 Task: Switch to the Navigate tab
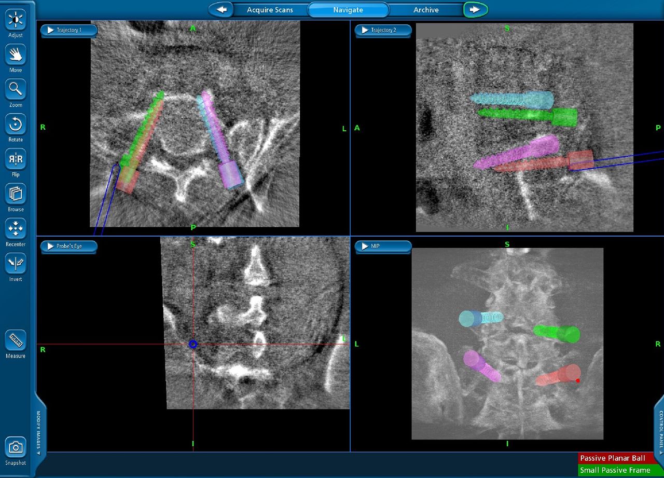pos(348,10)
